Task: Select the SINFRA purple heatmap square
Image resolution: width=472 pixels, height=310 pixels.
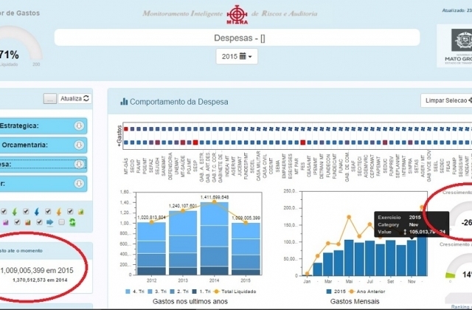Action: (x=410, y=142)
